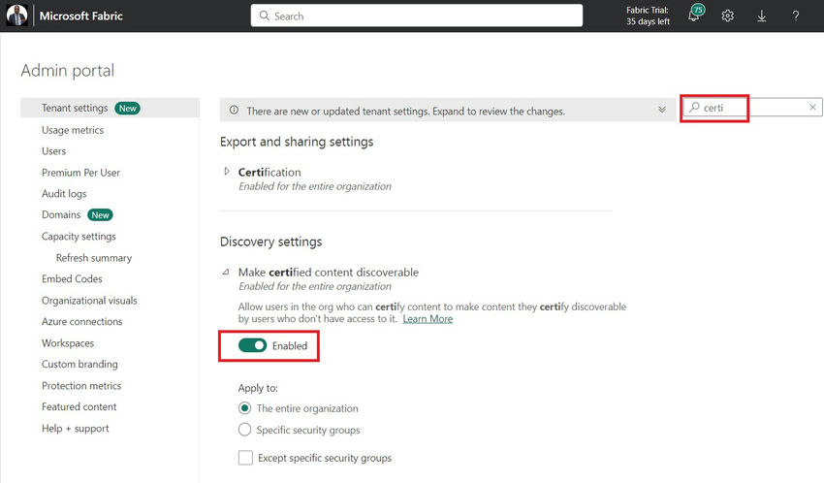Open the Learn More link

[428, 319]
